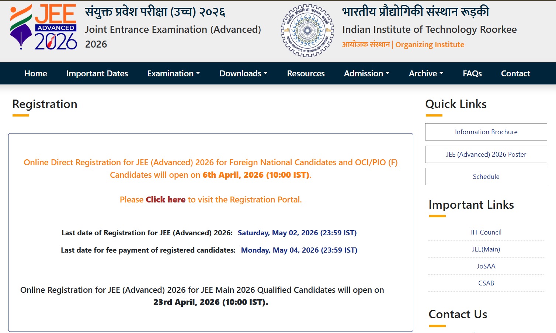
Task: Open the JoSAA link
Action: (x=486, y=266)
